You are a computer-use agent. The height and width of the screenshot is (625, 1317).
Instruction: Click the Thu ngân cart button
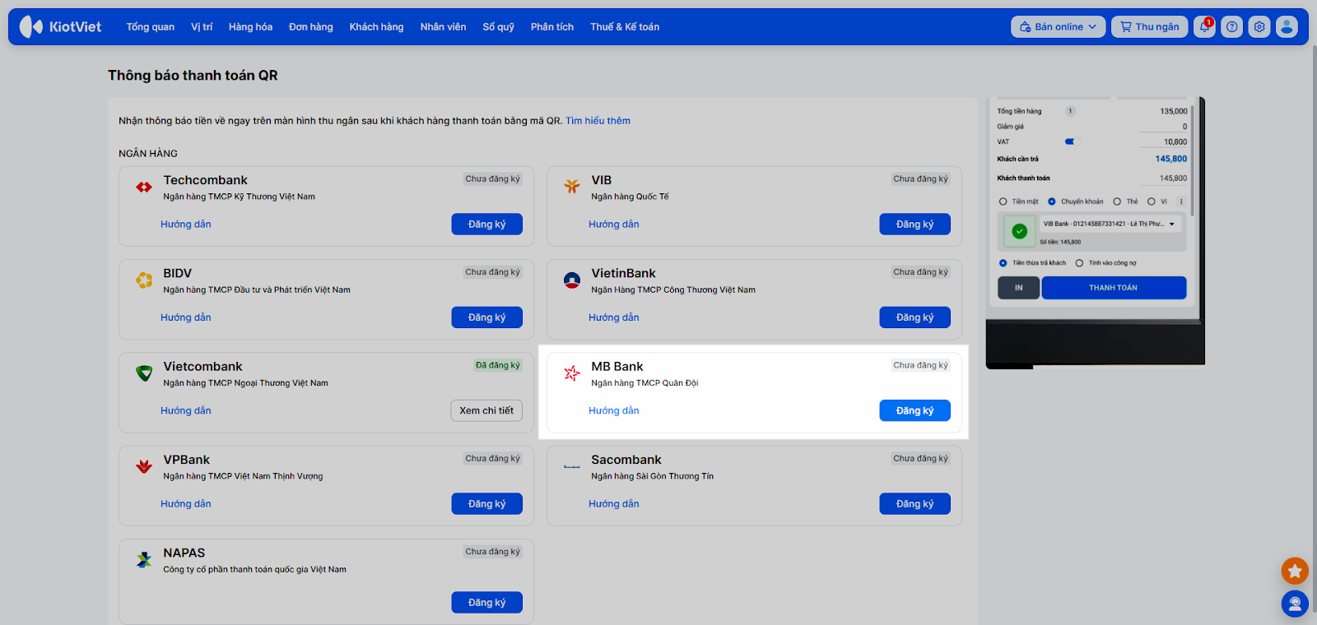click(x=1150, y=27)
